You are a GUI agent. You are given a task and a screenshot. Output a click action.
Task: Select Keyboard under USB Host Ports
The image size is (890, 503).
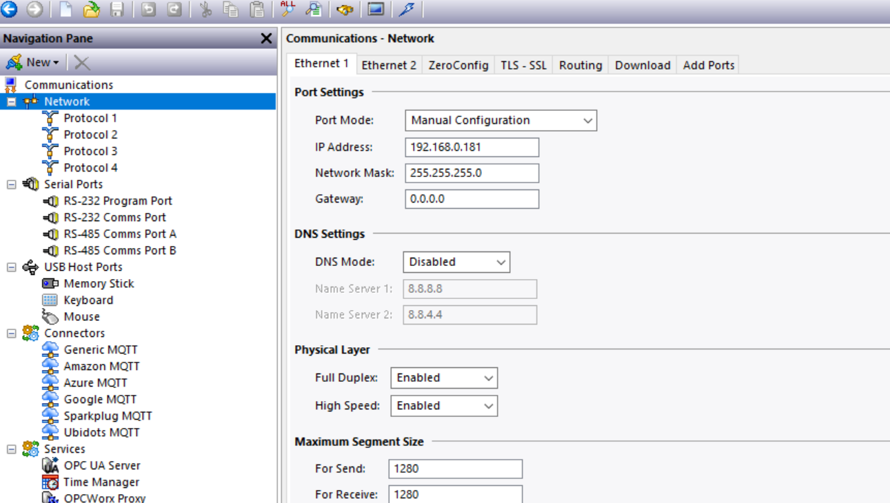pyautogui.click(x=88, y=300)
